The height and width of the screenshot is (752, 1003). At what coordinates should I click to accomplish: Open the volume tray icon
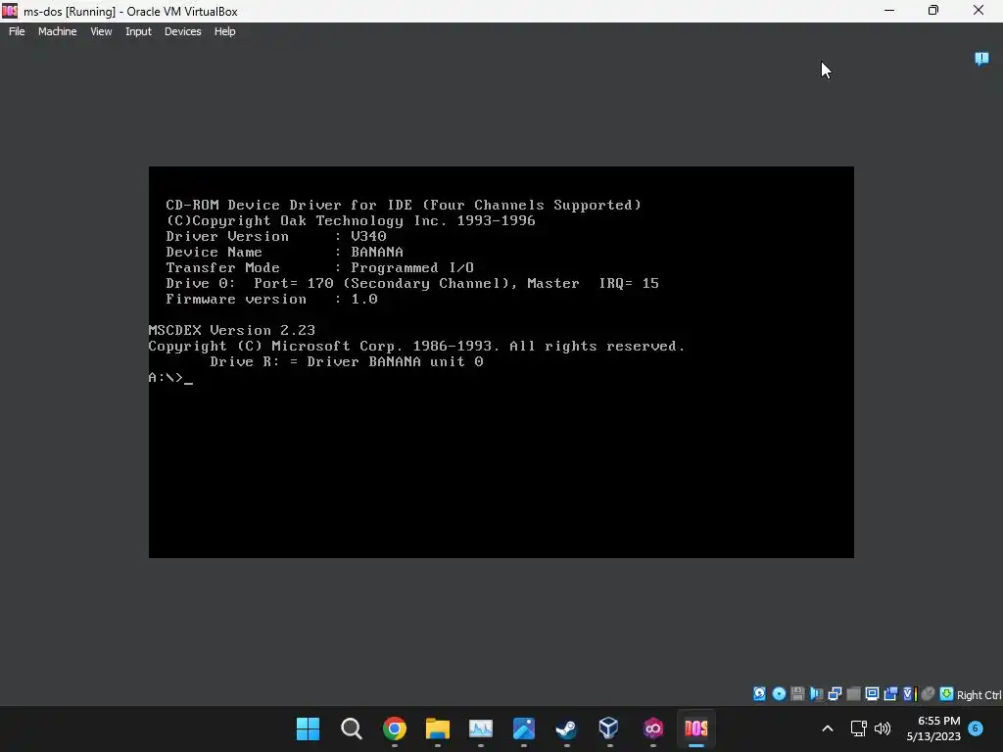click(x=883, y=728)
